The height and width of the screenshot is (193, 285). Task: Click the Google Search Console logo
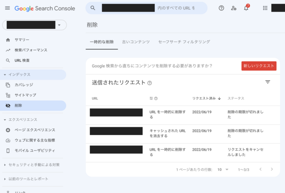(x=45, y=8)
